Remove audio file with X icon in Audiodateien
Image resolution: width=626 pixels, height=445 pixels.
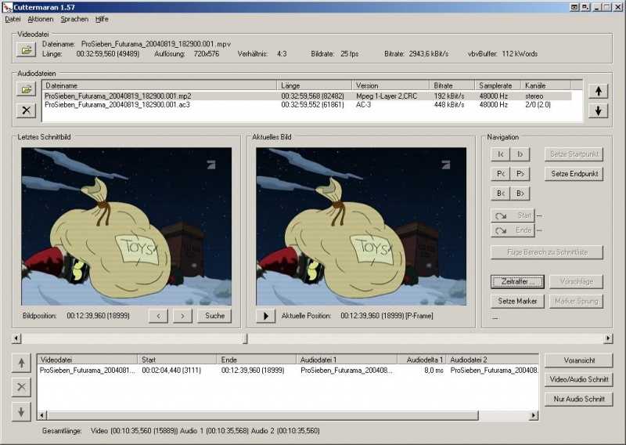pyautogui.click(x=27, y=110)
